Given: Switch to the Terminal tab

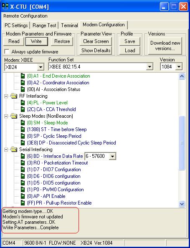Looking at the screenshot, I should [69, 25].
